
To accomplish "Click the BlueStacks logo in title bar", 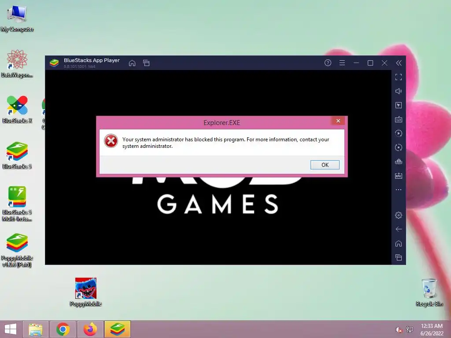I will click(x=54, y=62).
